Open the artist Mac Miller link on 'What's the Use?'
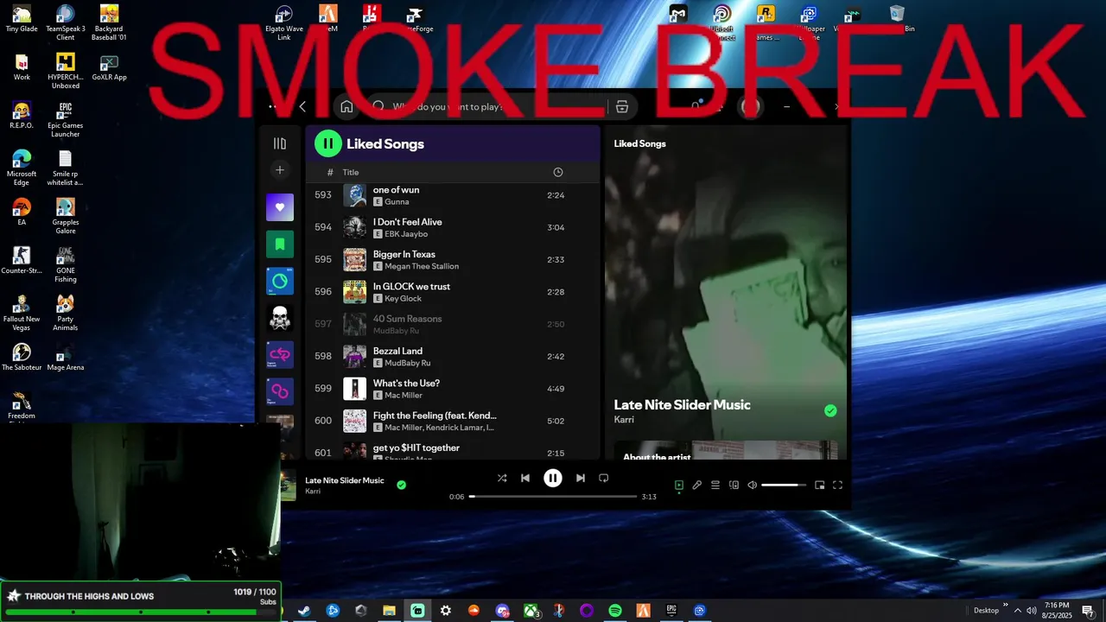Image resolution: width=1106 pixels, height=622 pixels. click(404, 396)
